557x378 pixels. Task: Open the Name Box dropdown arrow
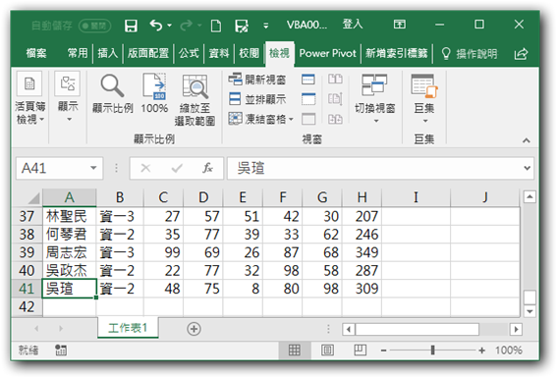coord(93,168)
